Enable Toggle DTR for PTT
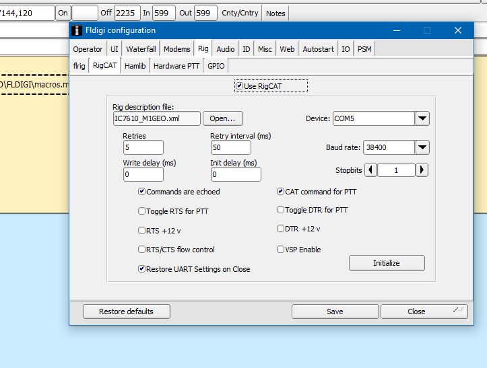The width and height of the screenshot is (487, 368). coord(280,210)
